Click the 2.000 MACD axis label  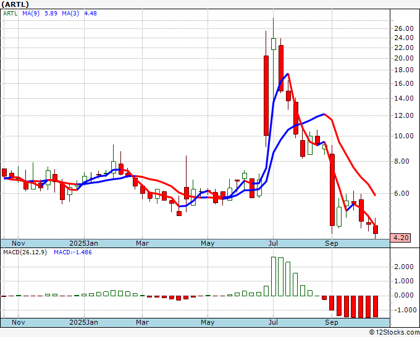(403, 267)
